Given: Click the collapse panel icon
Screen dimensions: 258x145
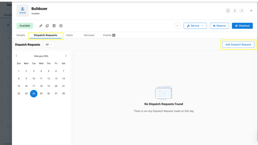Looking at the screenshot, I should [242, 11].
